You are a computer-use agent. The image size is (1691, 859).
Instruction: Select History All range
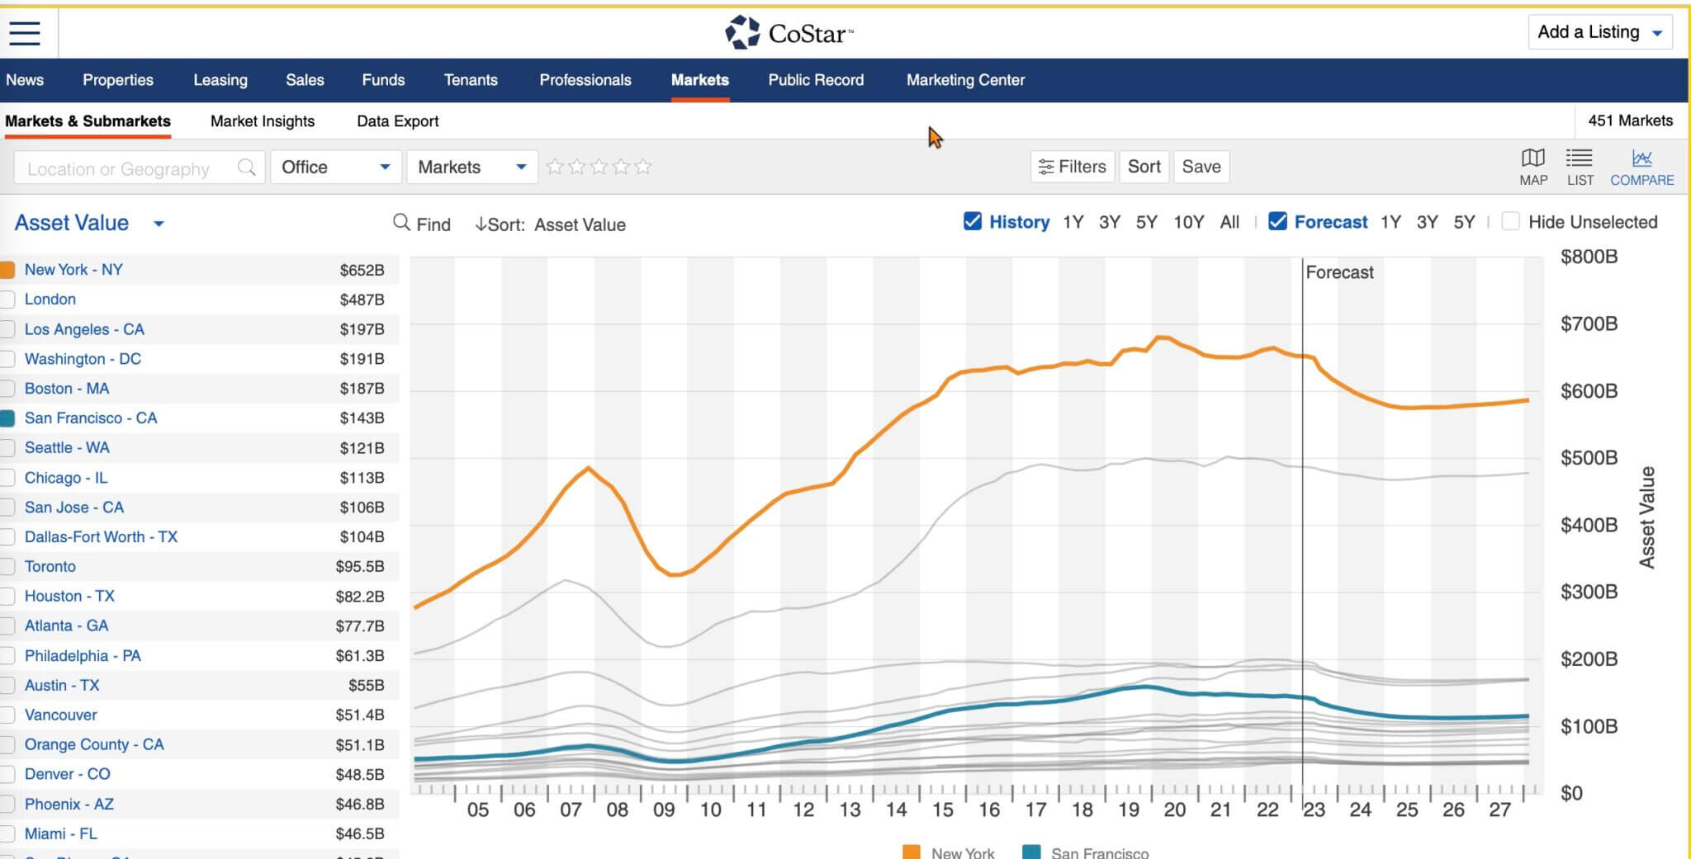click(1229, 222)
